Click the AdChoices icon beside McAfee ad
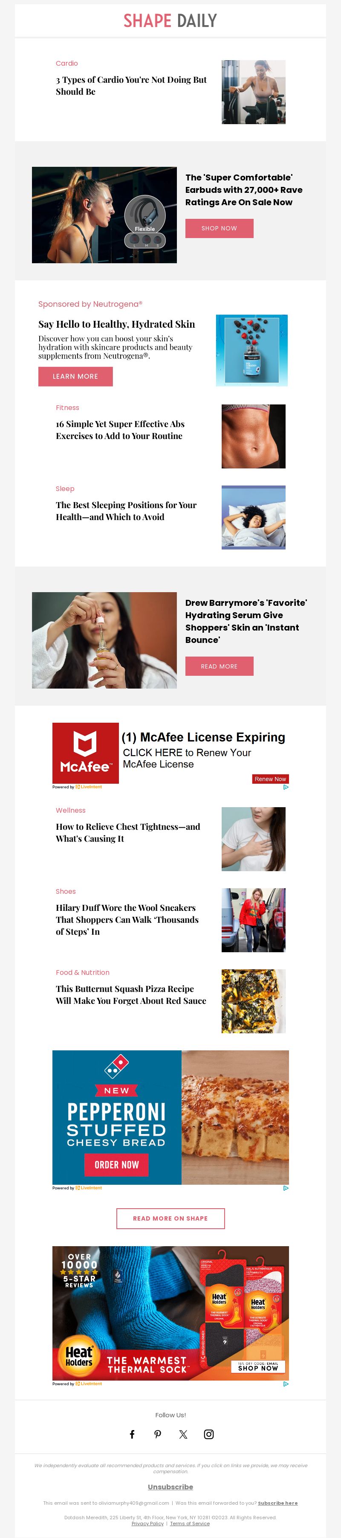The image size is (341, 1538). point(286,787)
